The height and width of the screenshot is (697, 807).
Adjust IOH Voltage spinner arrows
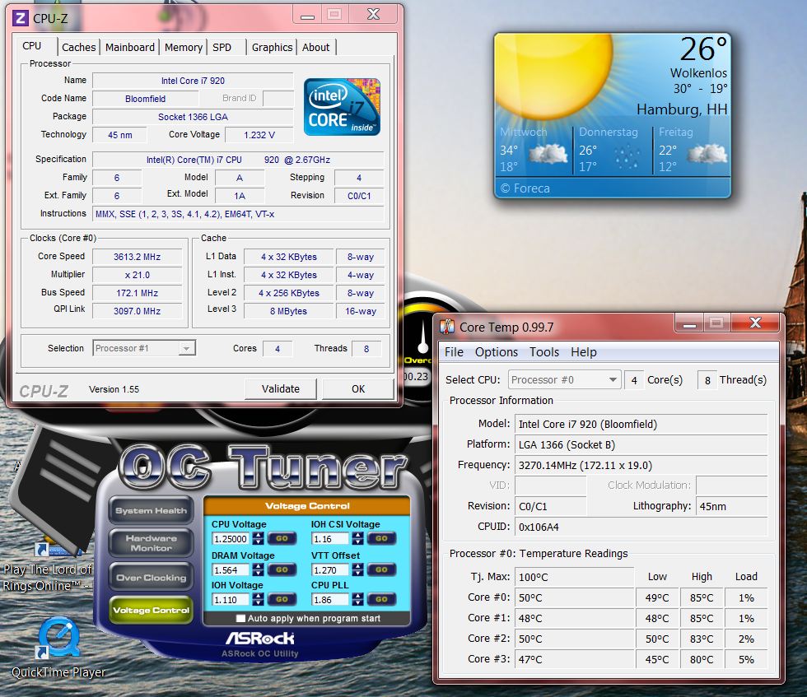[x=259, y=599]
